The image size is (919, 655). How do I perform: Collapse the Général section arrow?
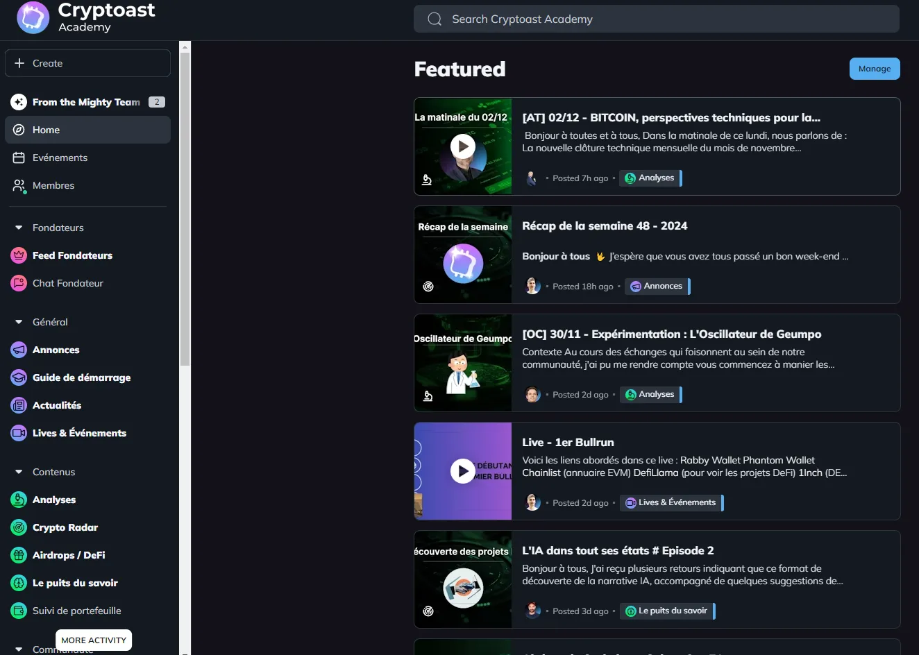19,322
